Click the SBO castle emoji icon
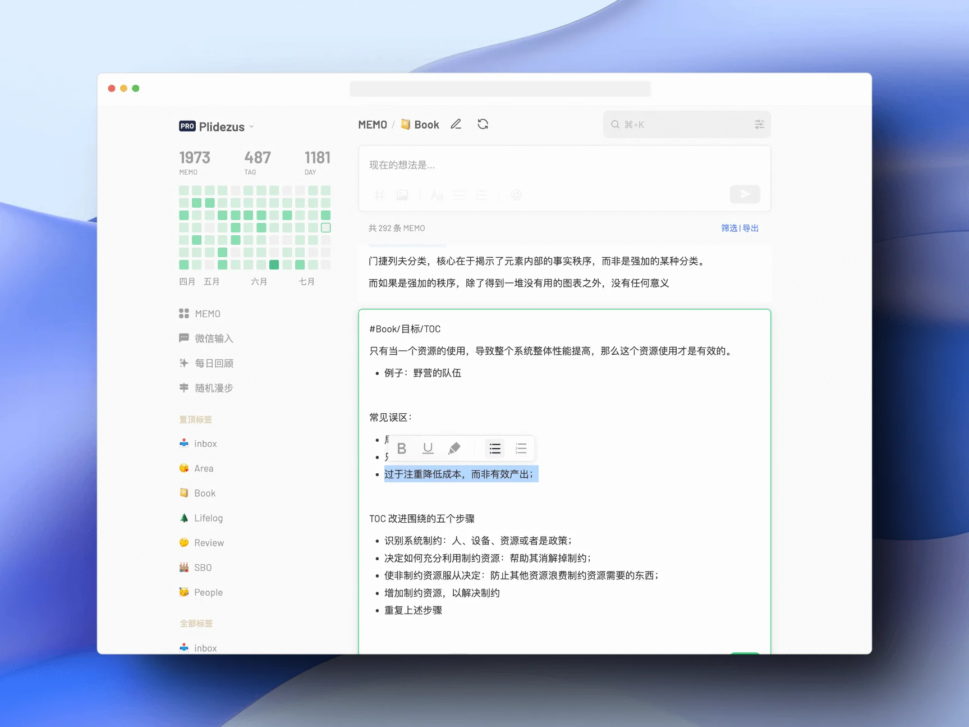969x727 pixels. point(184,567)
